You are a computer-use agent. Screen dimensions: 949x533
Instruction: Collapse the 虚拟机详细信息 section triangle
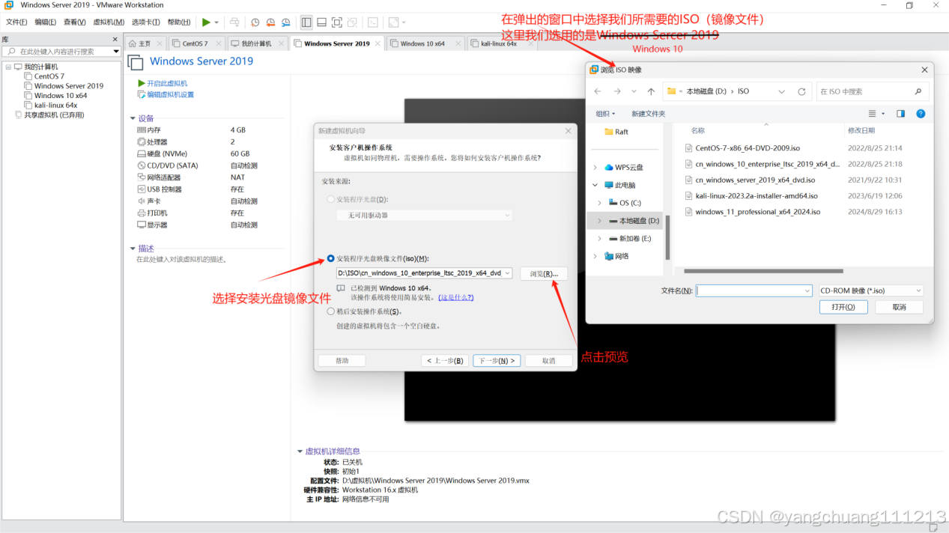point(300,451)
